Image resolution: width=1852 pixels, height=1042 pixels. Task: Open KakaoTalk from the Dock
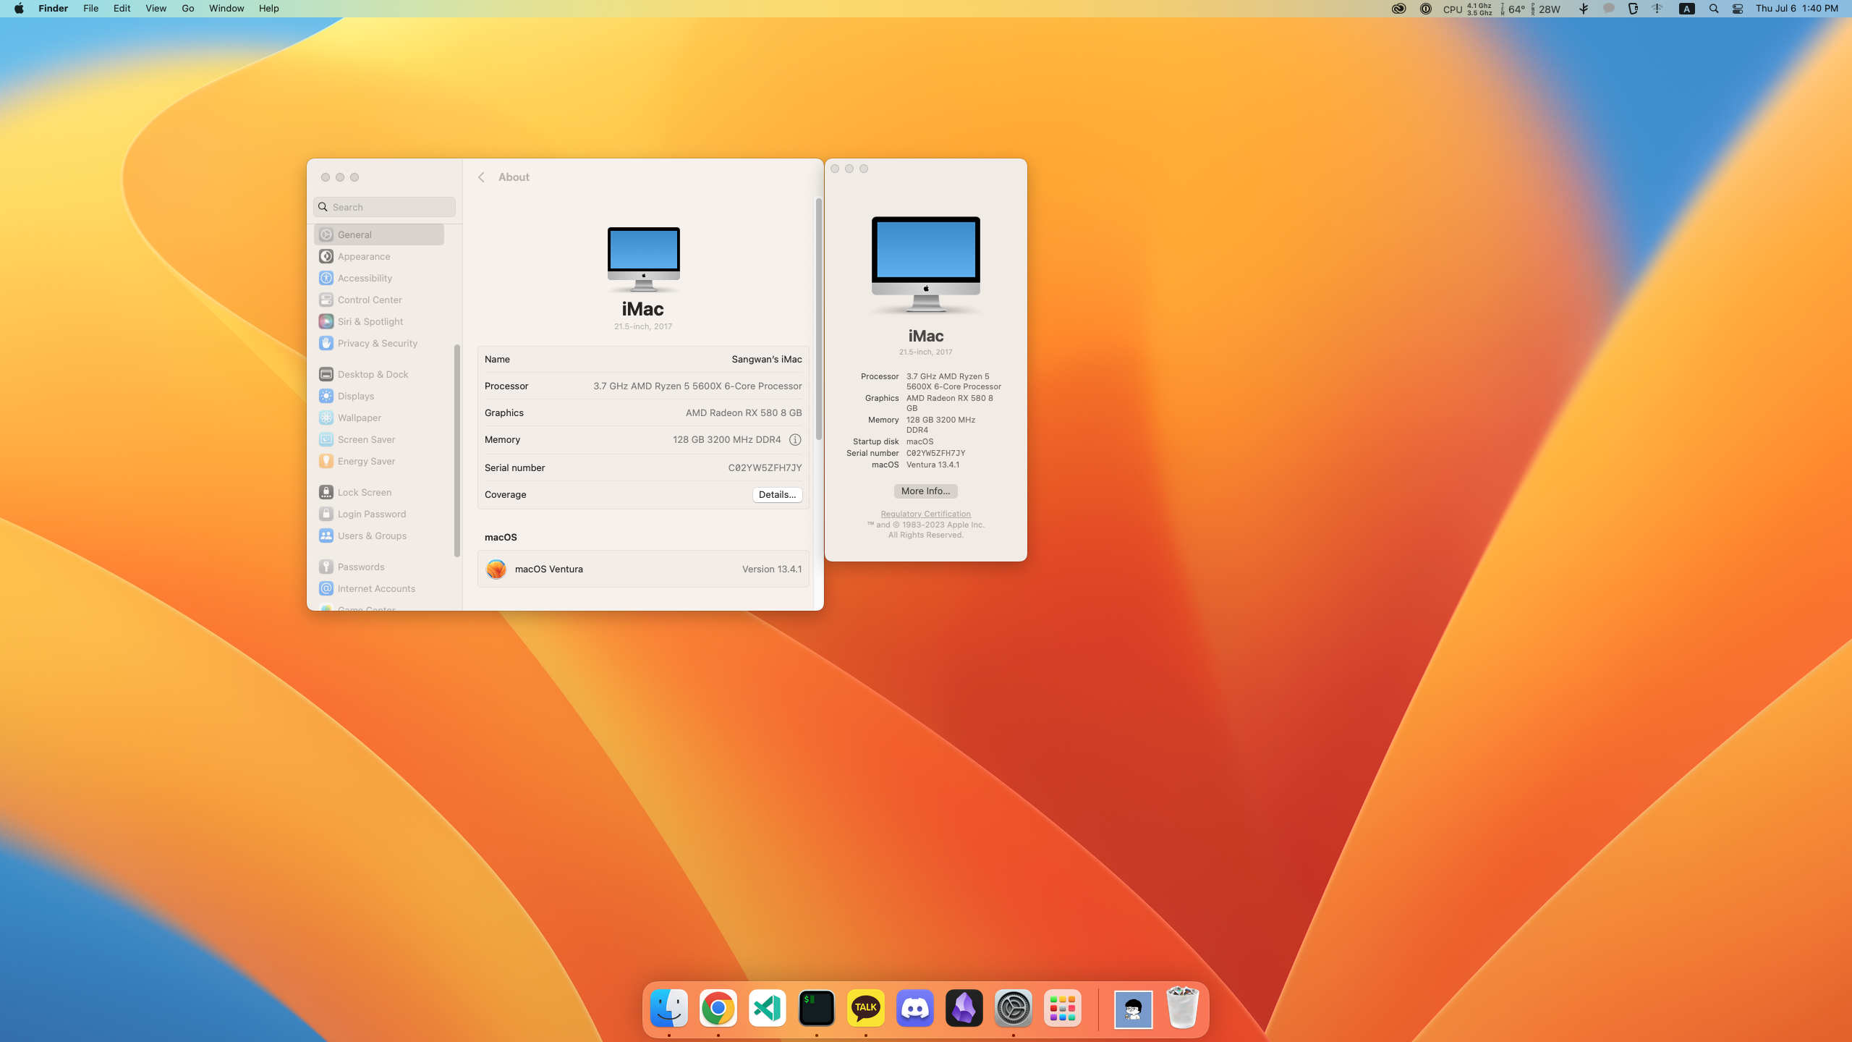[x=866, y=1008]
